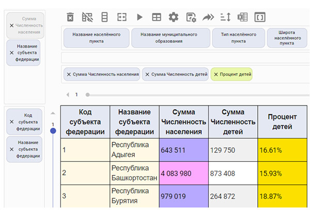The width and height of the screenshot is (310, 210).
Task: Click the sort order icon
Action: (x=225, y=17)
